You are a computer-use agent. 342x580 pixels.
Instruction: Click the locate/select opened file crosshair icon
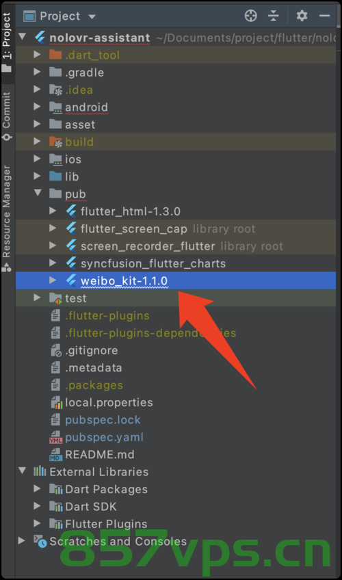tap(250, 16)
